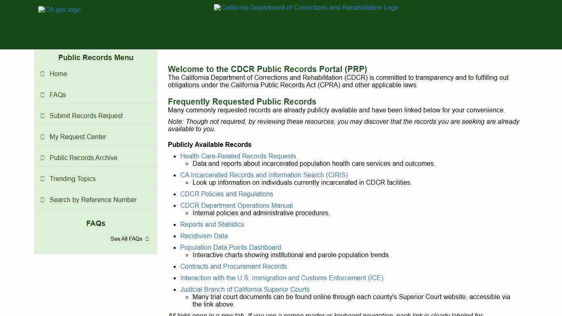Open Health Care-Related Records Requests link
The image size is (562, 316).
(238, 156)
